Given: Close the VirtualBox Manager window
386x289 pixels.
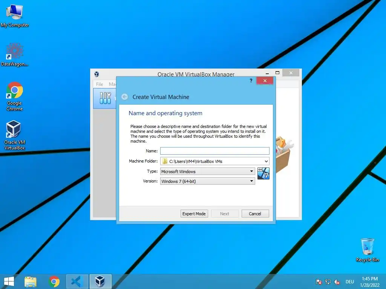Looking at the screenshot, I should coord(291,73).
